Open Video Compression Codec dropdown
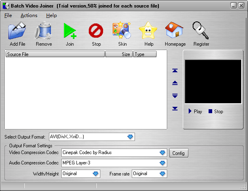Screen dimensions: 248x191 pos(162,153)
